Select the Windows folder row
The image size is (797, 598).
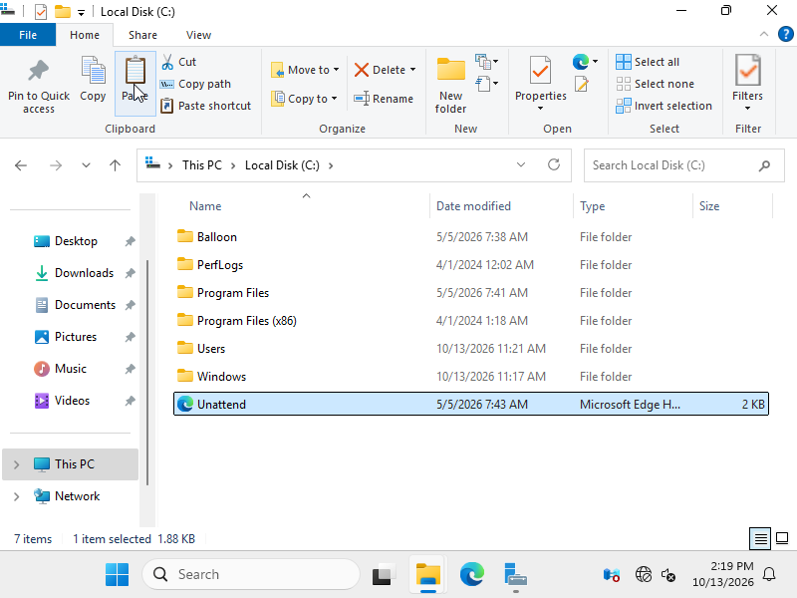tap(470, 377)
